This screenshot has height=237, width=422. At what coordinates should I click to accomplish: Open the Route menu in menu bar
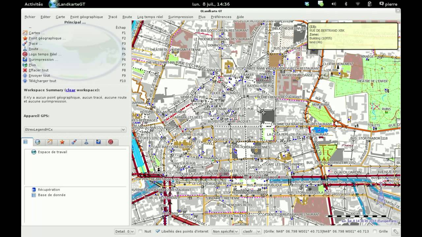coord(127,17)
